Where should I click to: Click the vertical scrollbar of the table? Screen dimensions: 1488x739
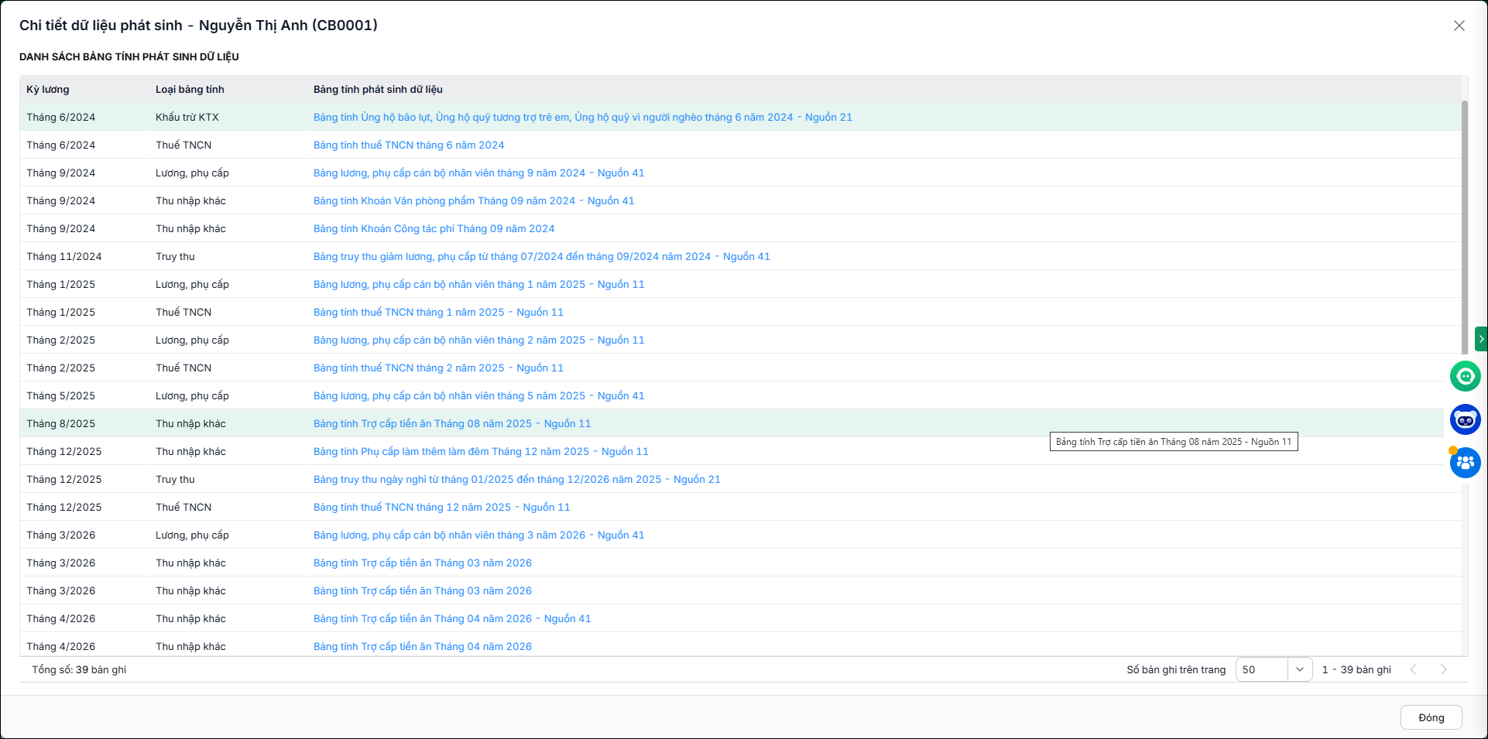pyautogui.click(x=1464, y=227)
